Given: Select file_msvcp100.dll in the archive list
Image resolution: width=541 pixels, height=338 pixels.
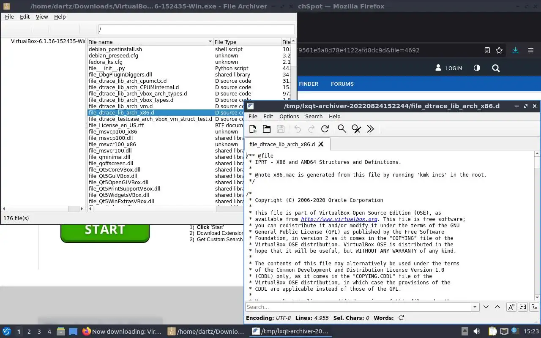Looking at the screenshot, I should click(x=111, y=138).
